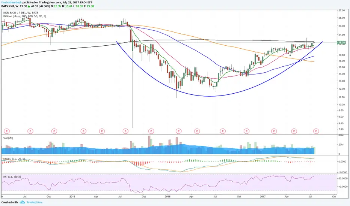The image size is (350, 206).
Task: Click the 2015 time axis label
Action: coord(72,197)
